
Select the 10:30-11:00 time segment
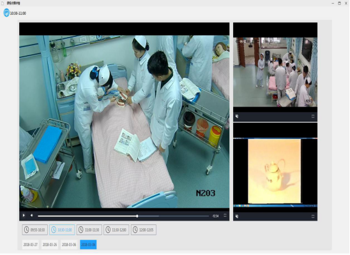tap(62, 230)
